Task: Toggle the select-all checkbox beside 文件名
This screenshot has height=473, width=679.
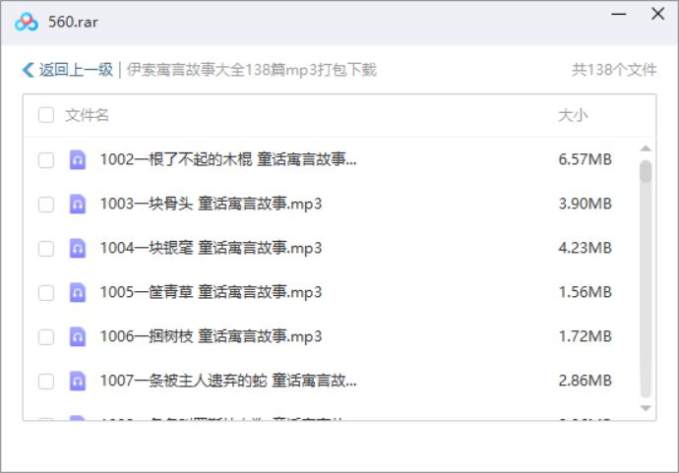Action: [46, 116]
